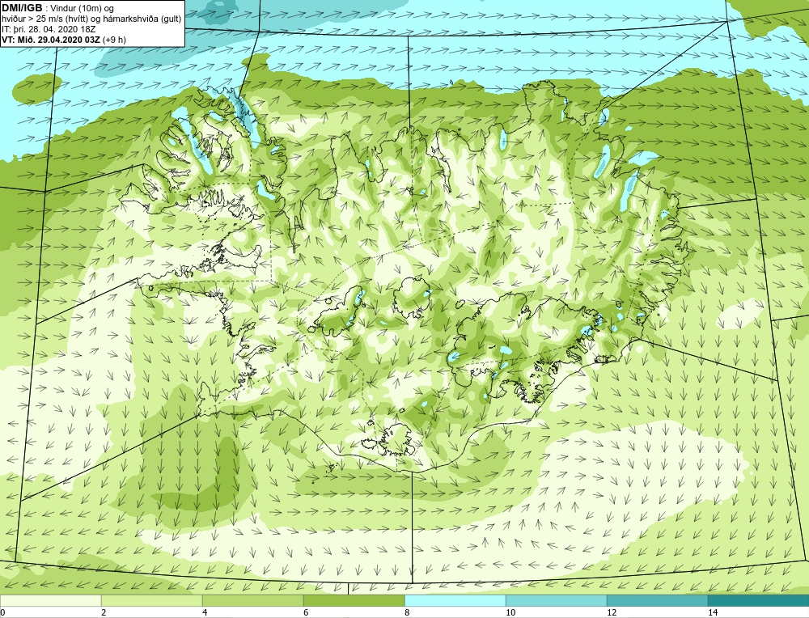Click the legend tick label '0'
The width and height of the screenshot is (809, 618).
coord(2,612)
